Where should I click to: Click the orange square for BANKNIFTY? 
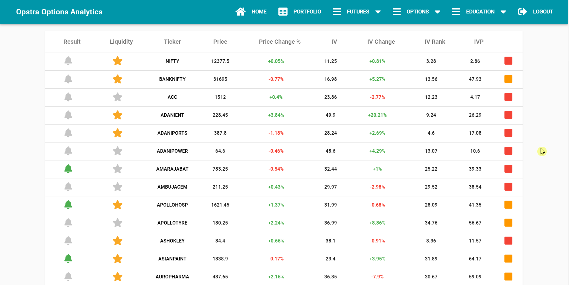pyautogui.click(x=508, y=79)
